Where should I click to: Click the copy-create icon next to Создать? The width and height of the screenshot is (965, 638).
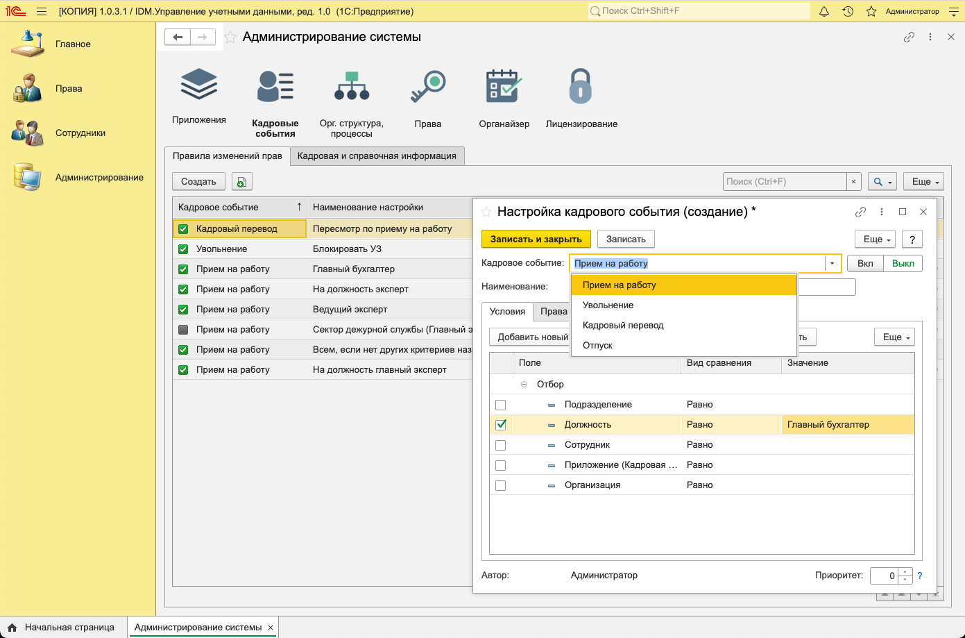pos(241,181)
